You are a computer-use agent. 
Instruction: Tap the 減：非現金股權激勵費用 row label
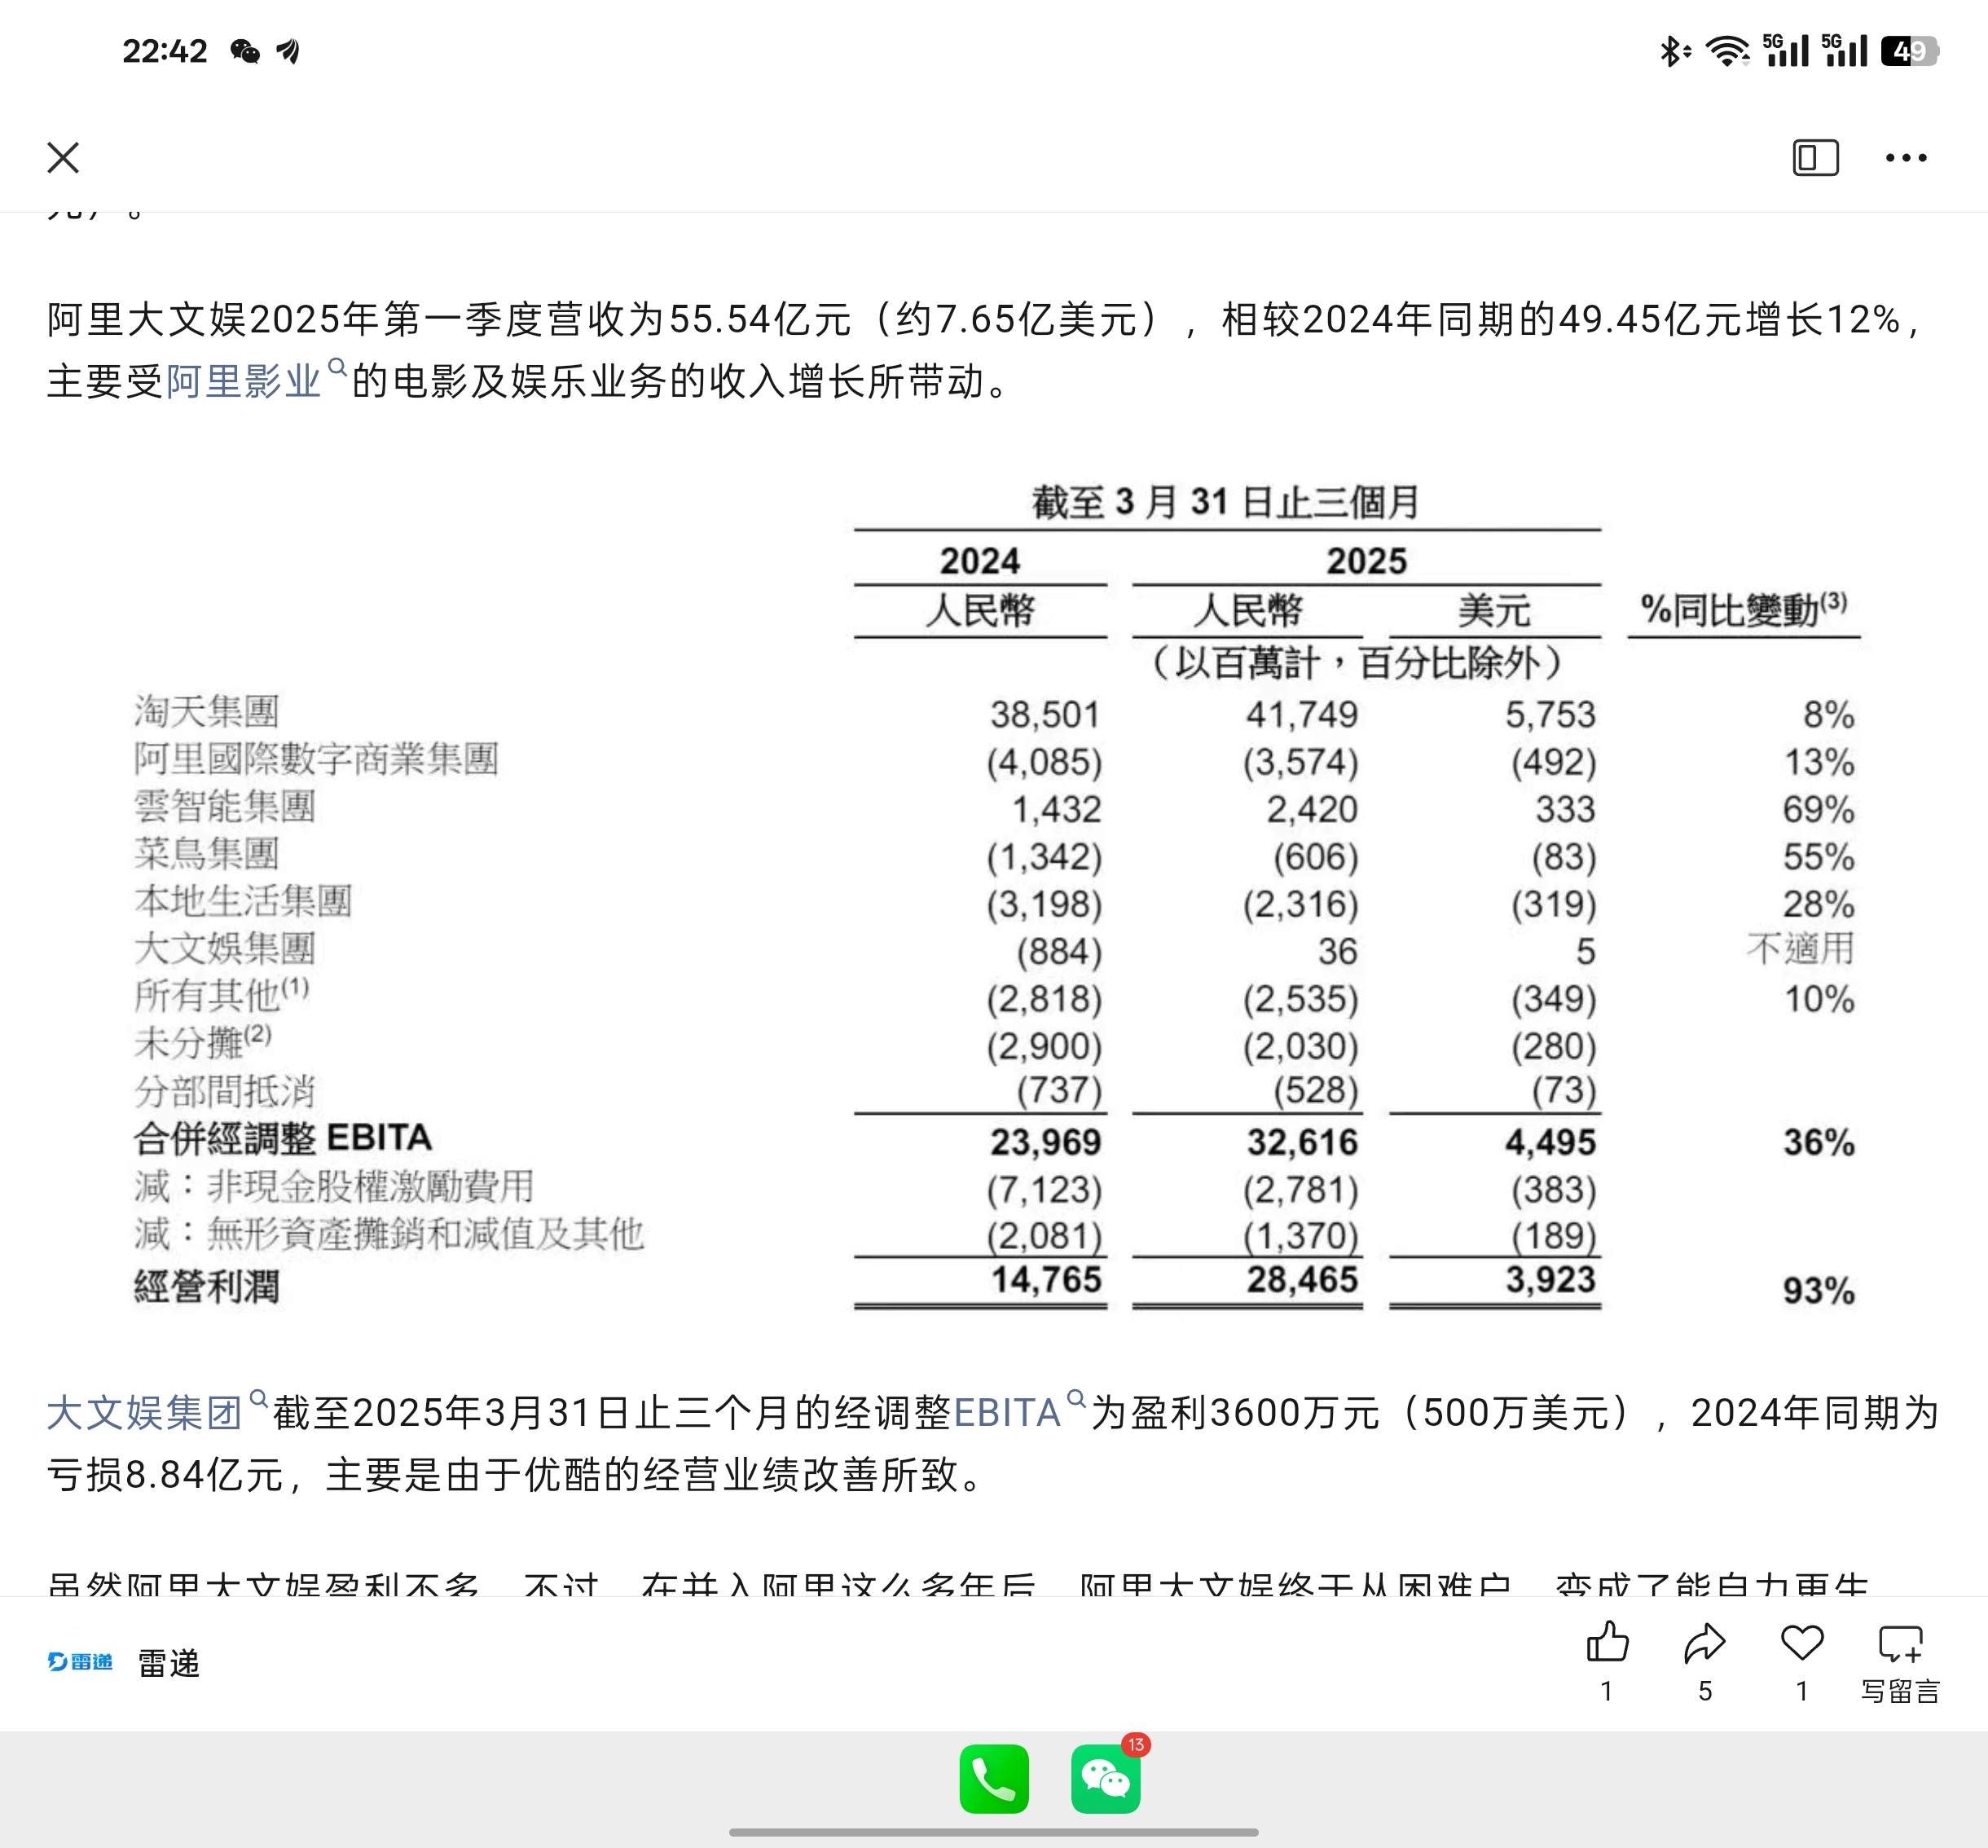[334, 1186]
